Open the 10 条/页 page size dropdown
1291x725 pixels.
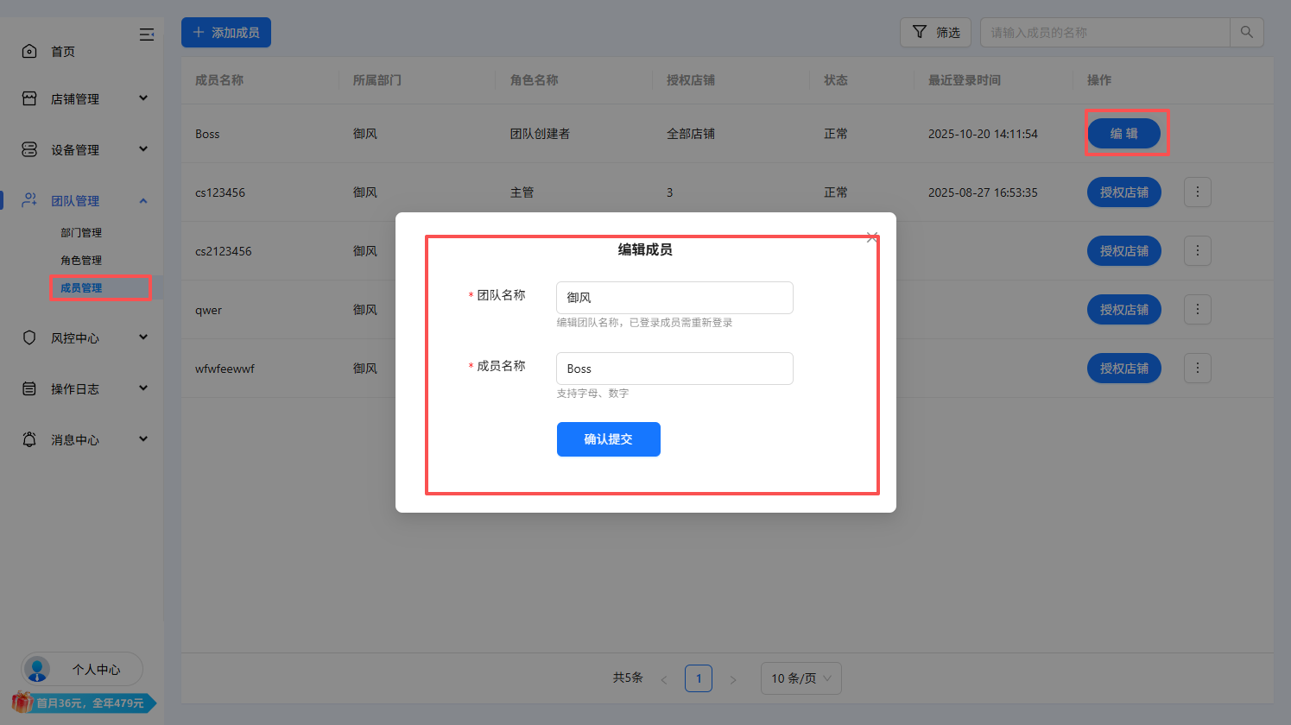(800, 678)
